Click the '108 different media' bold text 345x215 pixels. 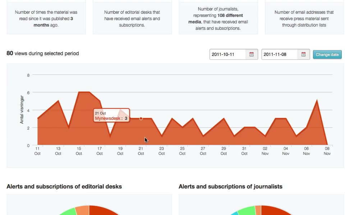(x=216, y=19)
